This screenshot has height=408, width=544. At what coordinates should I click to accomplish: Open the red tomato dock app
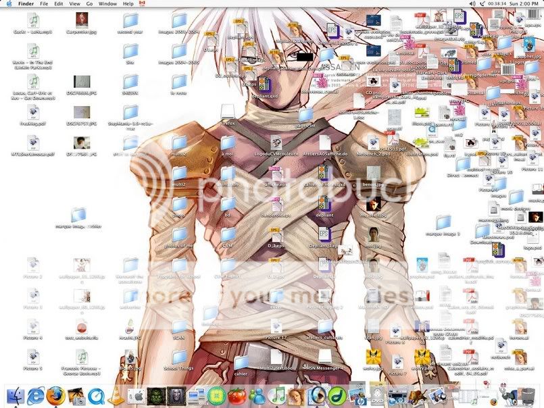pos(237,397)
